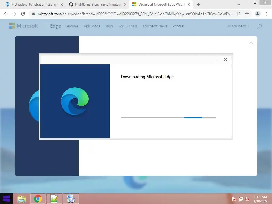Viewport: 272px width, 204px height.
Task: Open File Explorer from taskbar
Action: 22,199
